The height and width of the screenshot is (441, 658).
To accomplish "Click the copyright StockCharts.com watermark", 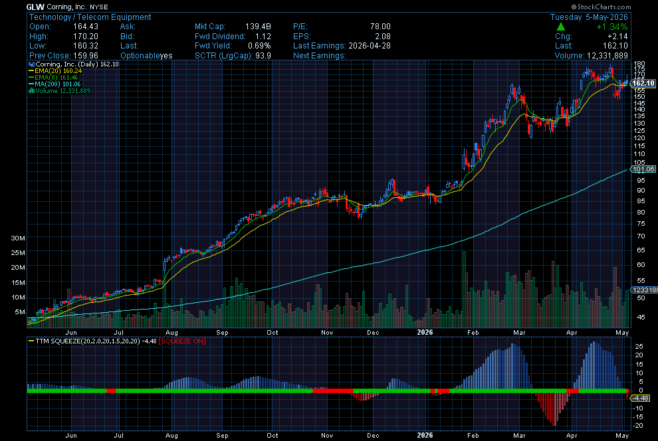I will (x=601, y=7).
